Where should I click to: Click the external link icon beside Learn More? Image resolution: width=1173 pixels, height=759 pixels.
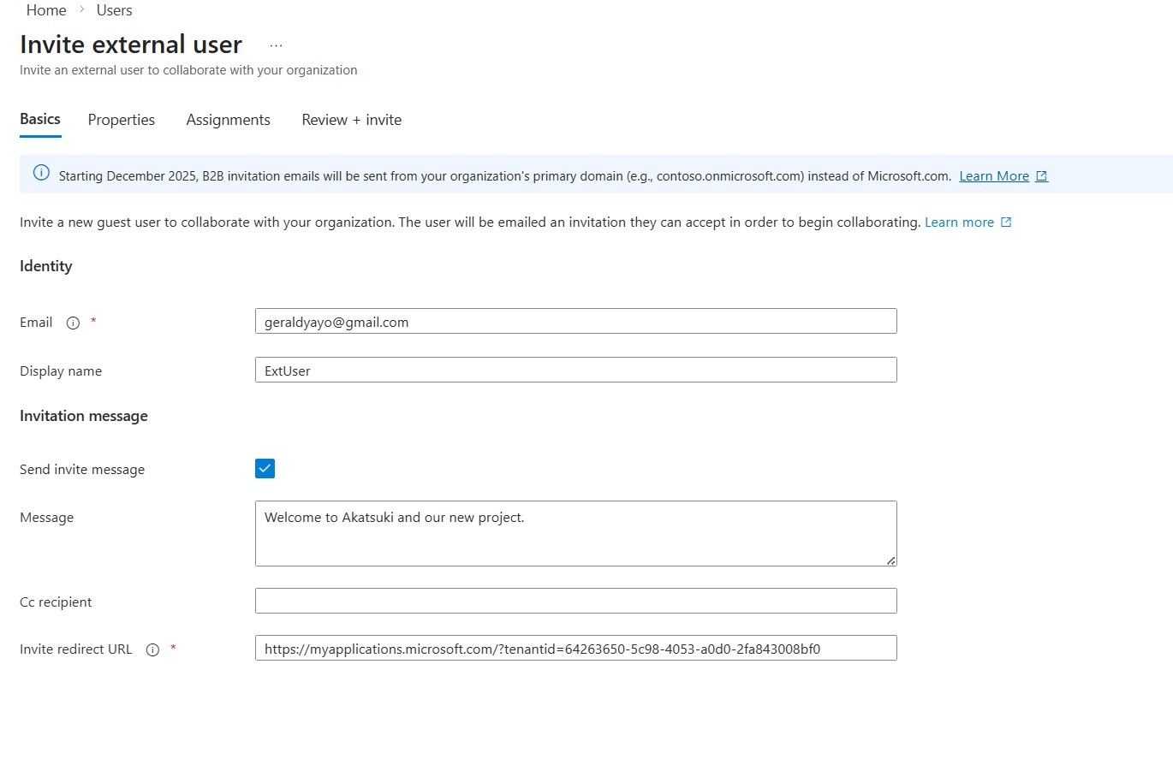1041,176
